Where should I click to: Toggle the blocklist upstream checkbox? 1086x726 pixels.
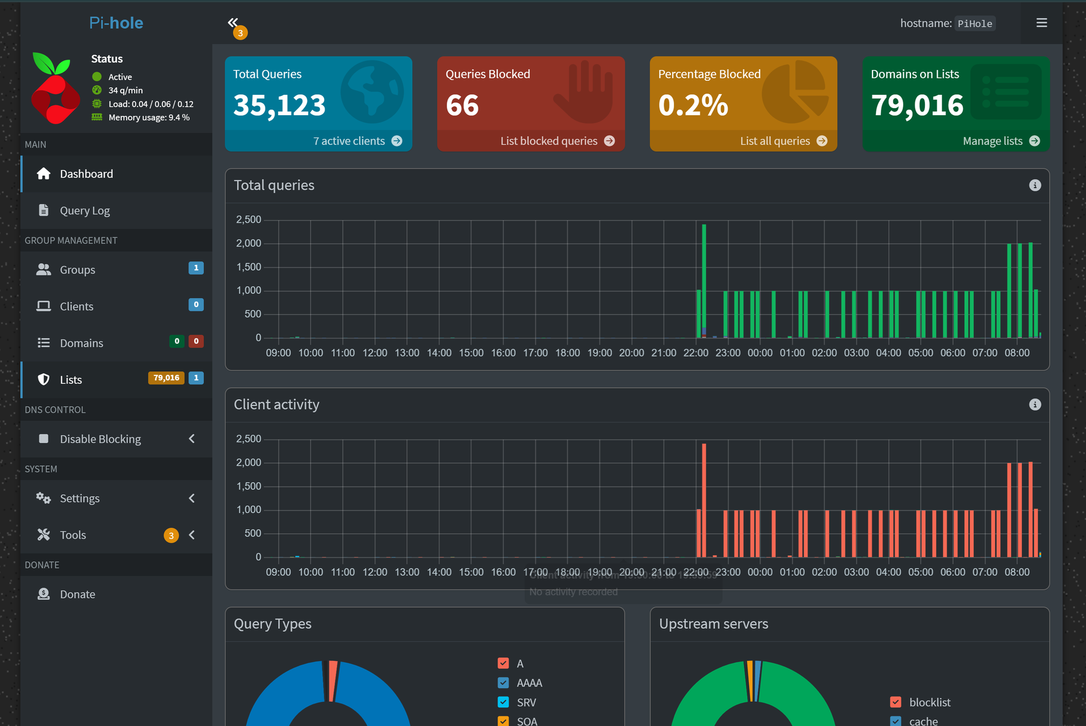895,702
